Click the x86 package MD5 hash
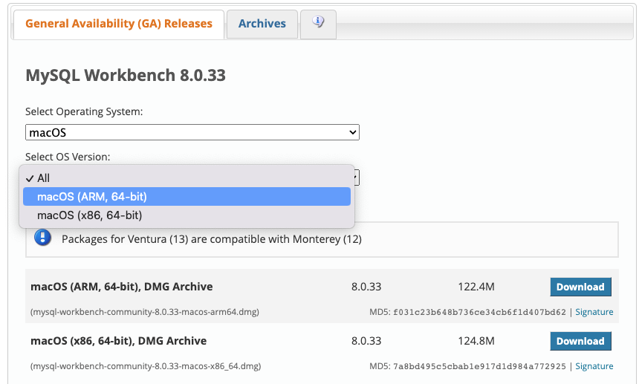639x384 pixels. [479, 366]
